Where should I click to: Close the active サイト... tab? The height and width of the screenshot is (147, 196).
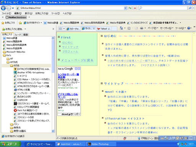tap(94, 28)
